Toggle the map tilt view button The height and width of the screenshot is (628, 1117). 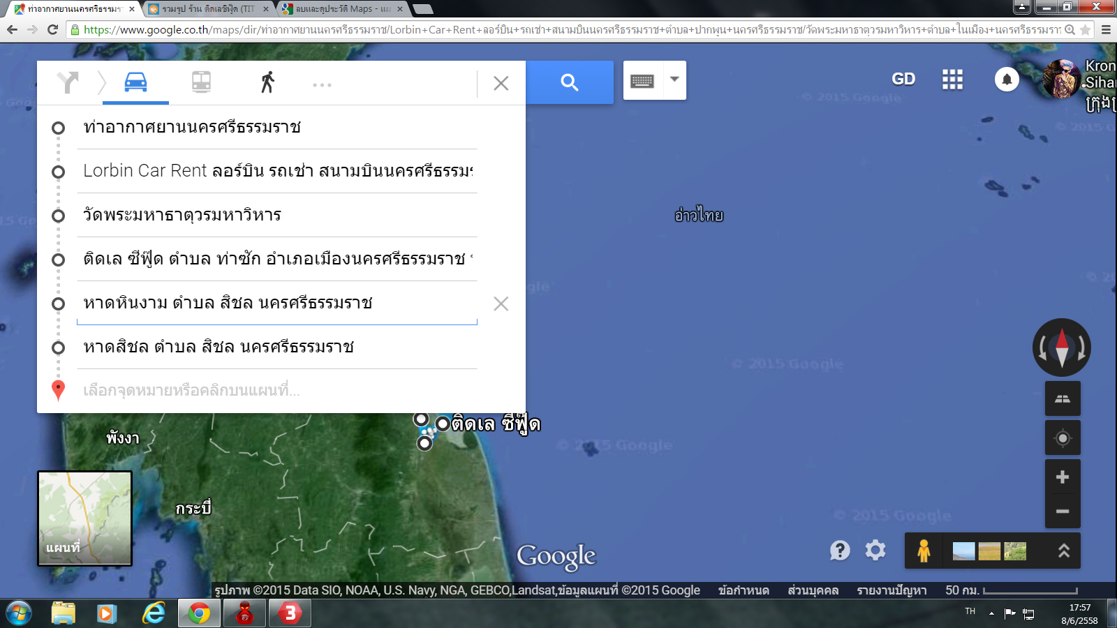1063,398
